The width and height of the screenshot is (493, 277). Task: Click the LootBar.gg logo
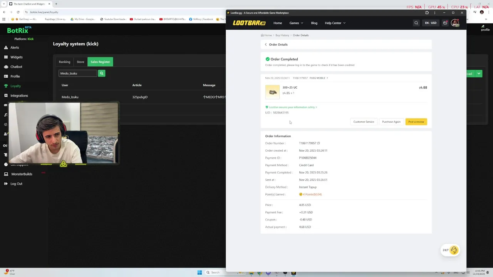coord(249,23)
